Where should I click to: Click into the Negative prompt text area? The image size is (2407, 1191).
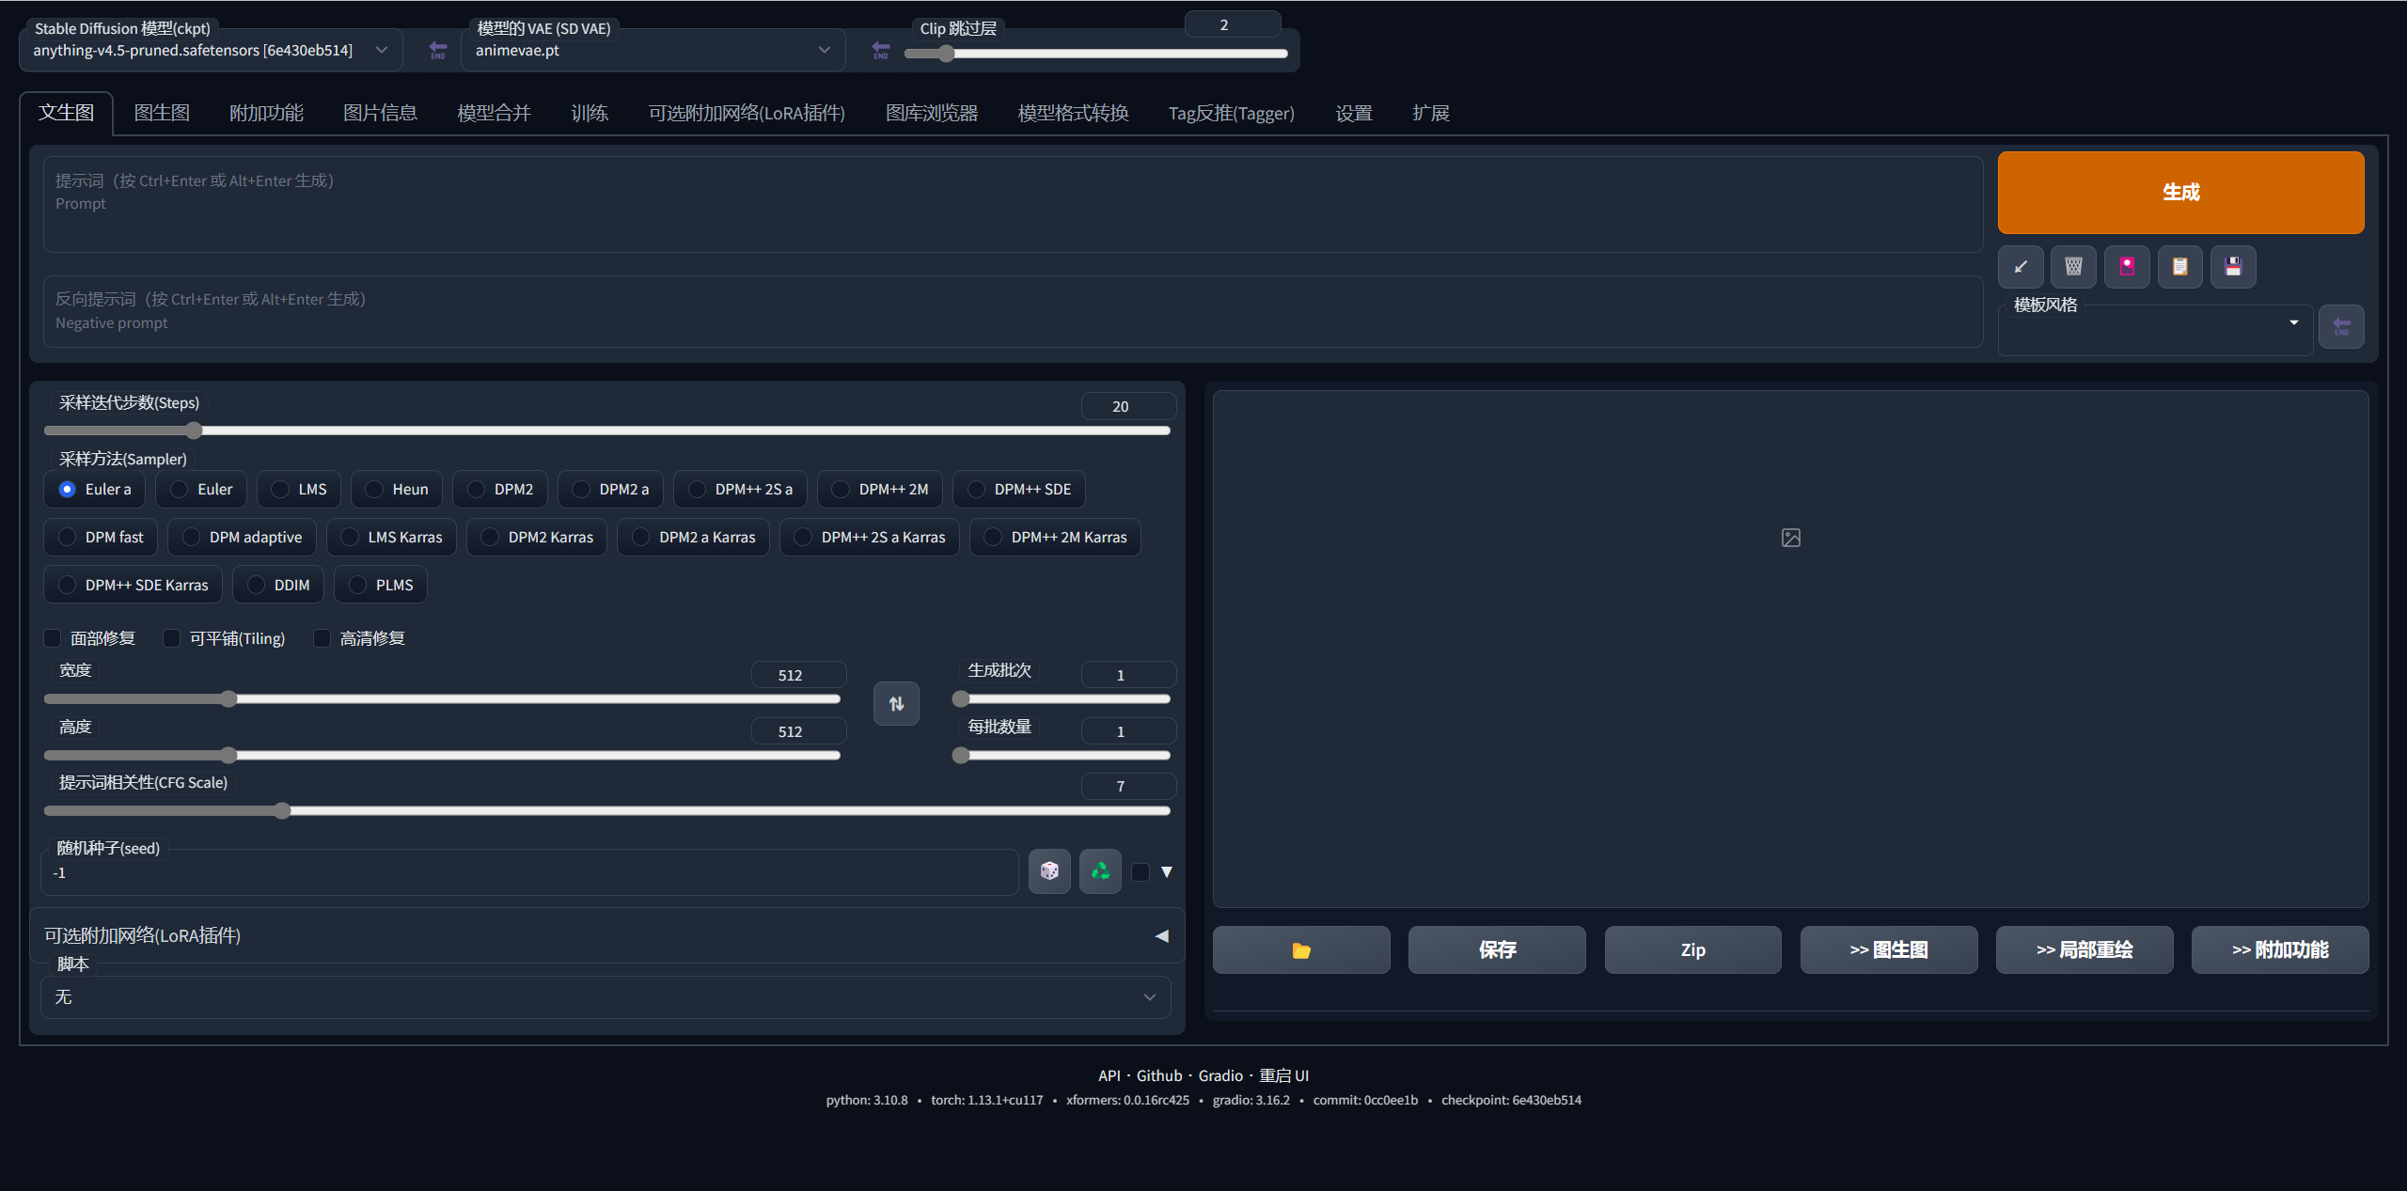pyautogui.click(x=1013, y=312)
